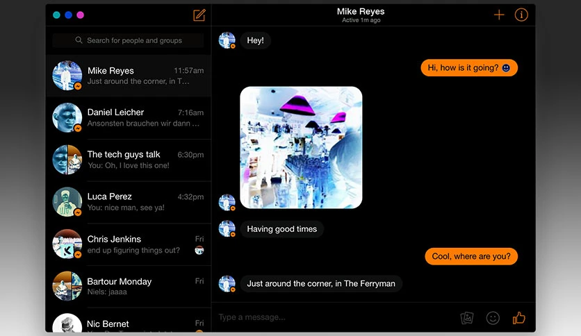Open the Nic Bernet conversation
This screenshot has height=336, width=581.
(128, 321)
